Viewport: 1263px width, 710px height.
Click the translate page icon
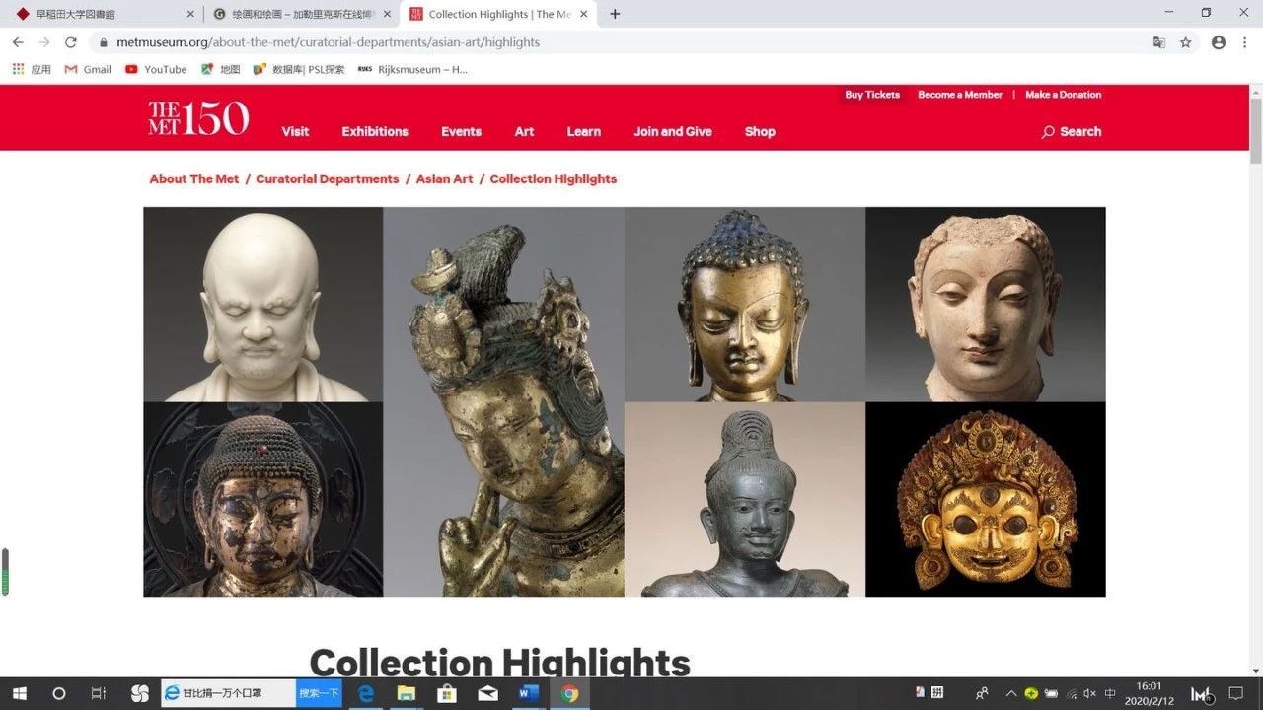1159,42
